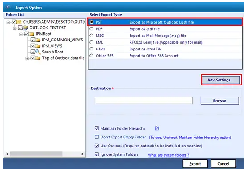Image resolution: width=245 pixels, height=170 pixels.
Task: Click 'Export as .pdf file' description text
Action: (144, 29)
